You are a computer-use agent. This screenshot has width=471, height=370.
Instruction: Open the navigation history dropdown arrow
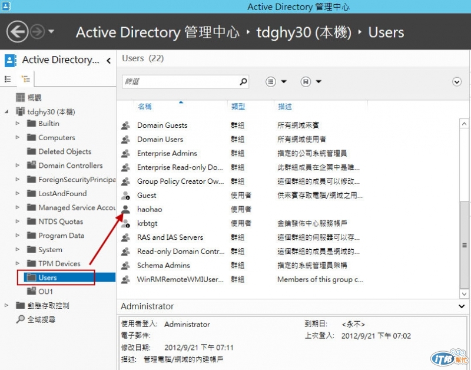51,31
